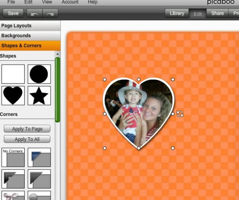Choose the round pin corner style
The image size is (239, 200).
click(x=39, y=195)
